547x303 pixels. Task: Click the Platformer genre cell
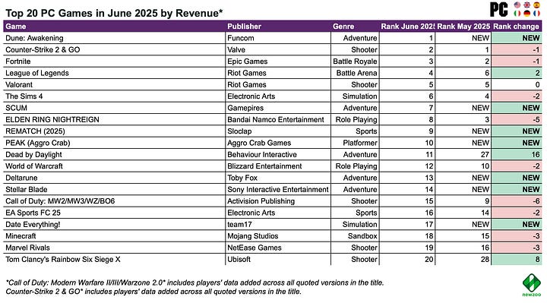(x=355, y=143)
